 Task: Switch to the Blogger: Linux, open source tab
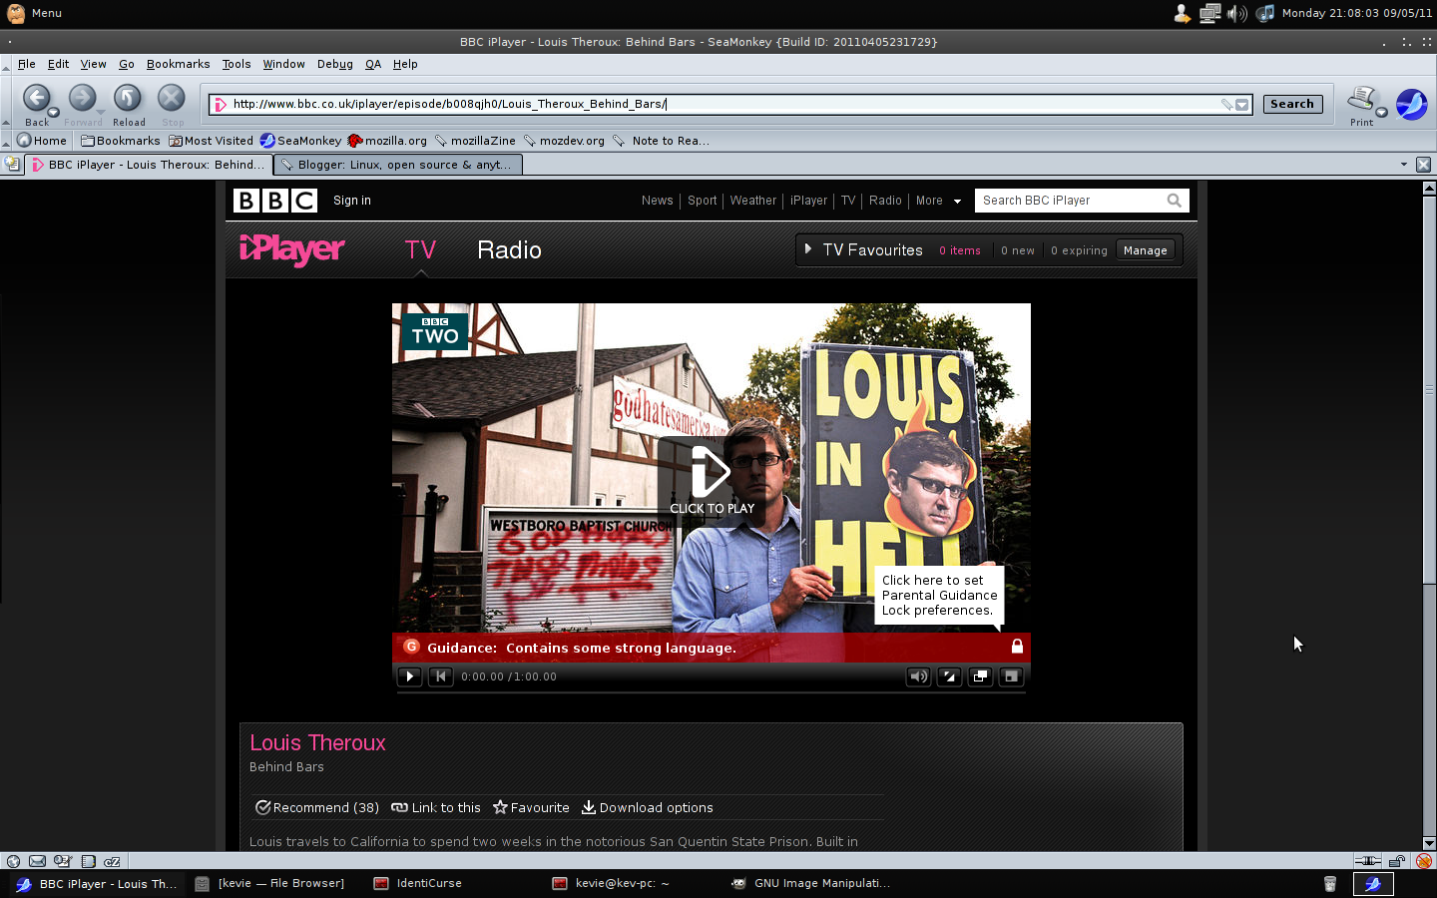coord(397,165)
